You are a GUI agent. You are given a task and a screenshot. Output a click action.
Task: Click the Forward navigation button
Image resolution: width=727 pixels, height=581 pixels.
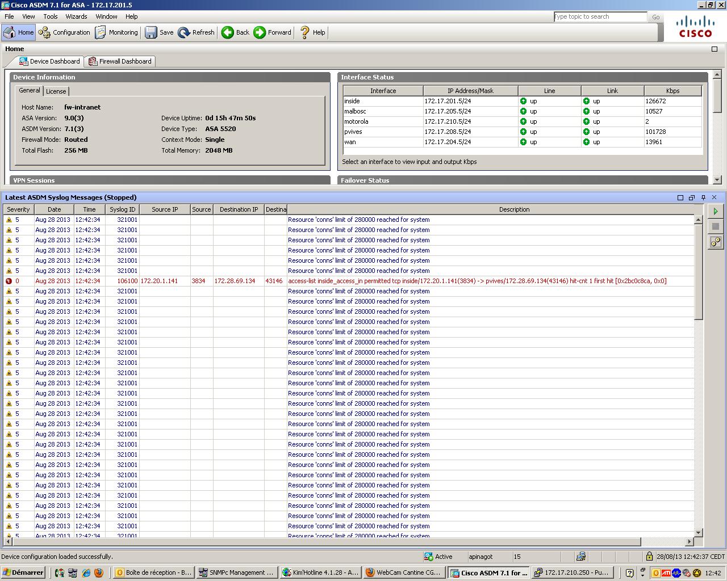(x=273, y=32)
